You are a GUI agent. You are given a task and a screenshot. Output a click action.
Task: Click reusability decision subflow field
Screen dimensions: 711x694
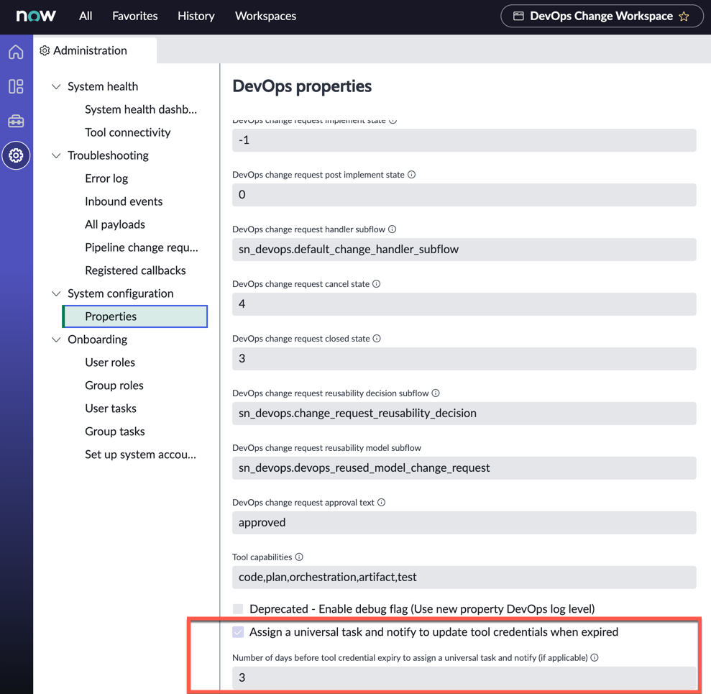coord(464,414)
